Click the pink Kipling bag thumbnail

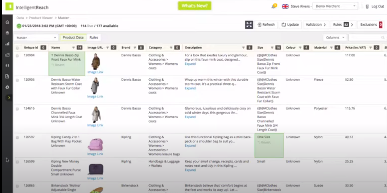coord(95,144)
